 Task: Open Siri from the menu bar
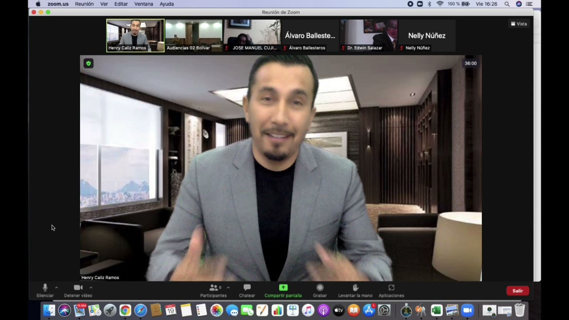pyautogui.click(x=518, y=4)
